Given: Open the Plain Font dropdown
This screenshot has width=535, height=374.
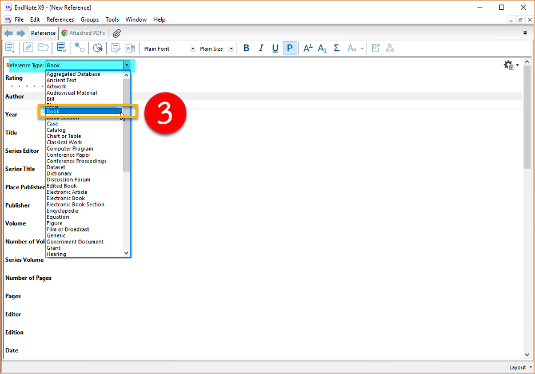Looking at the screenshot, I should [193, 49].
